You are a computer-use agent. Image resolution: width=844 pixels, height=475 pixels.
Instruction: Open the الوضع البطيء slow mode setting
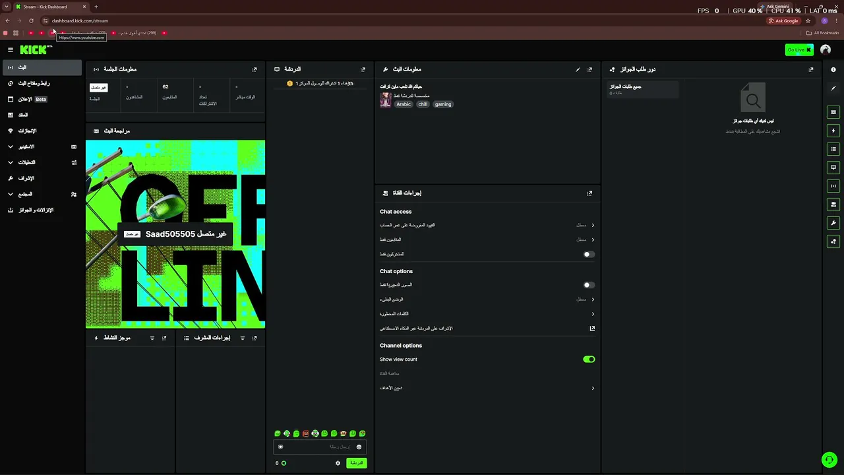coord(487,300)
